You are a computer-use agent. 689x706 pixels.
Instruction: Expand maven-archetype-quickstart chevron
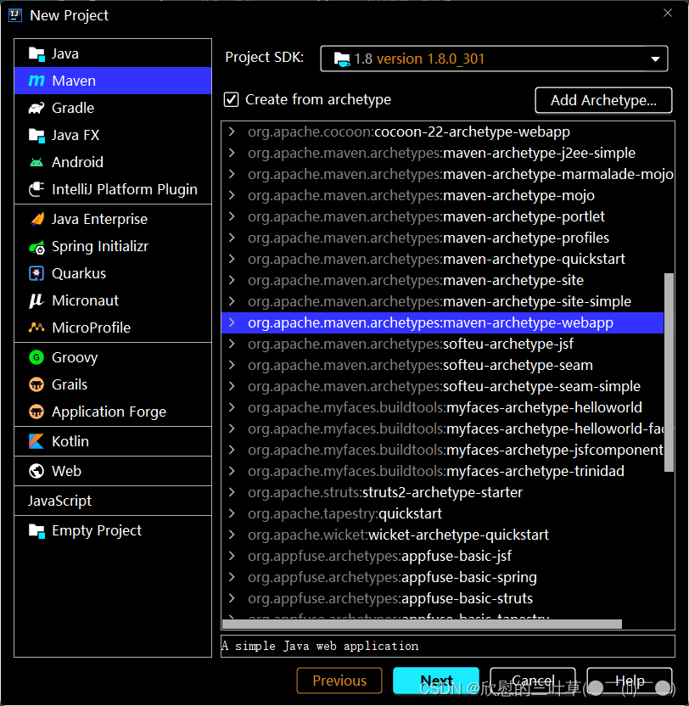tap(232, 259)
